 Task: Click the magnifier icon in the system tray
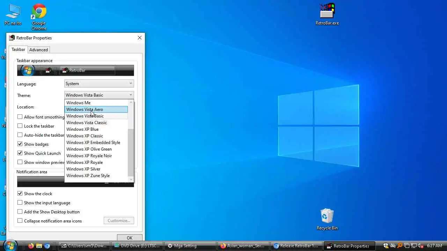point(400,246)
